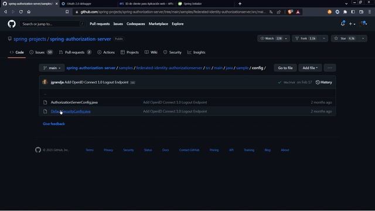Viewport: 375px width, 211px height.
Task: Open Pull requests in top navigation
Action: point(100,24)
